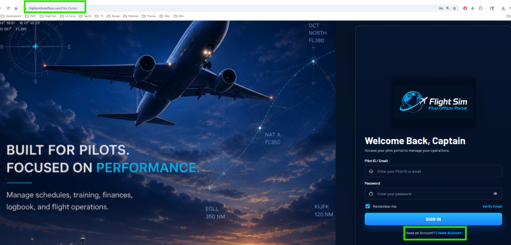Image resolution: width=511 pixels, height=245 pixels.
Task: Open saved passwords key icon in address bar
Action: [x=441, y=8]
